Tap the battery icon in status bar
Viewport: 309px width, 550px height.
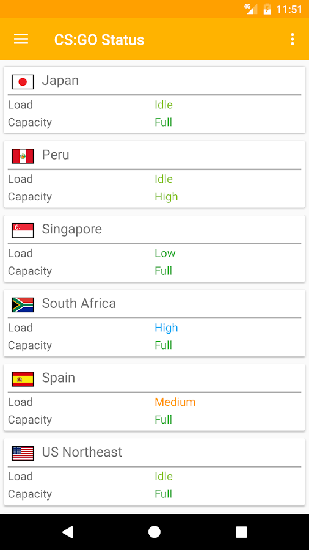(x=267, y=9)
